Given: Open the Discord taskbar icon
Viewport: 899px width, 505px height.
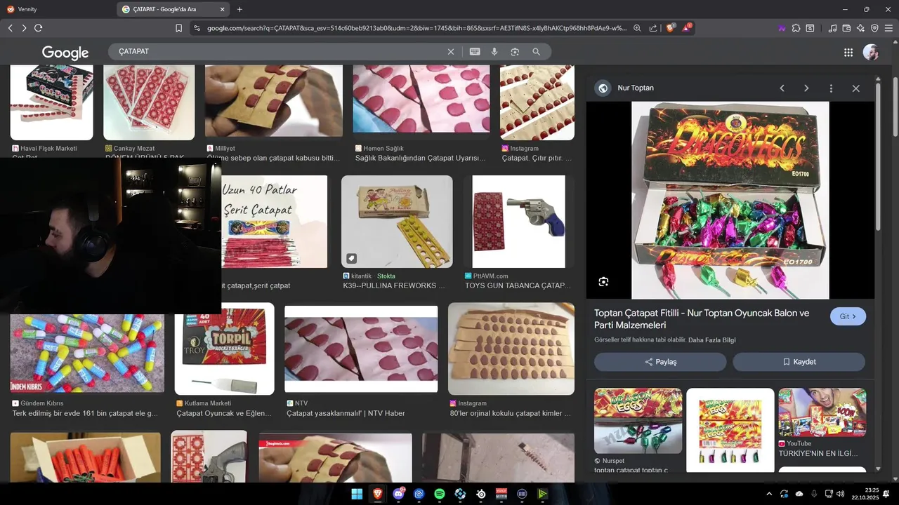Looking at the screenshot, I should [398, 494].
